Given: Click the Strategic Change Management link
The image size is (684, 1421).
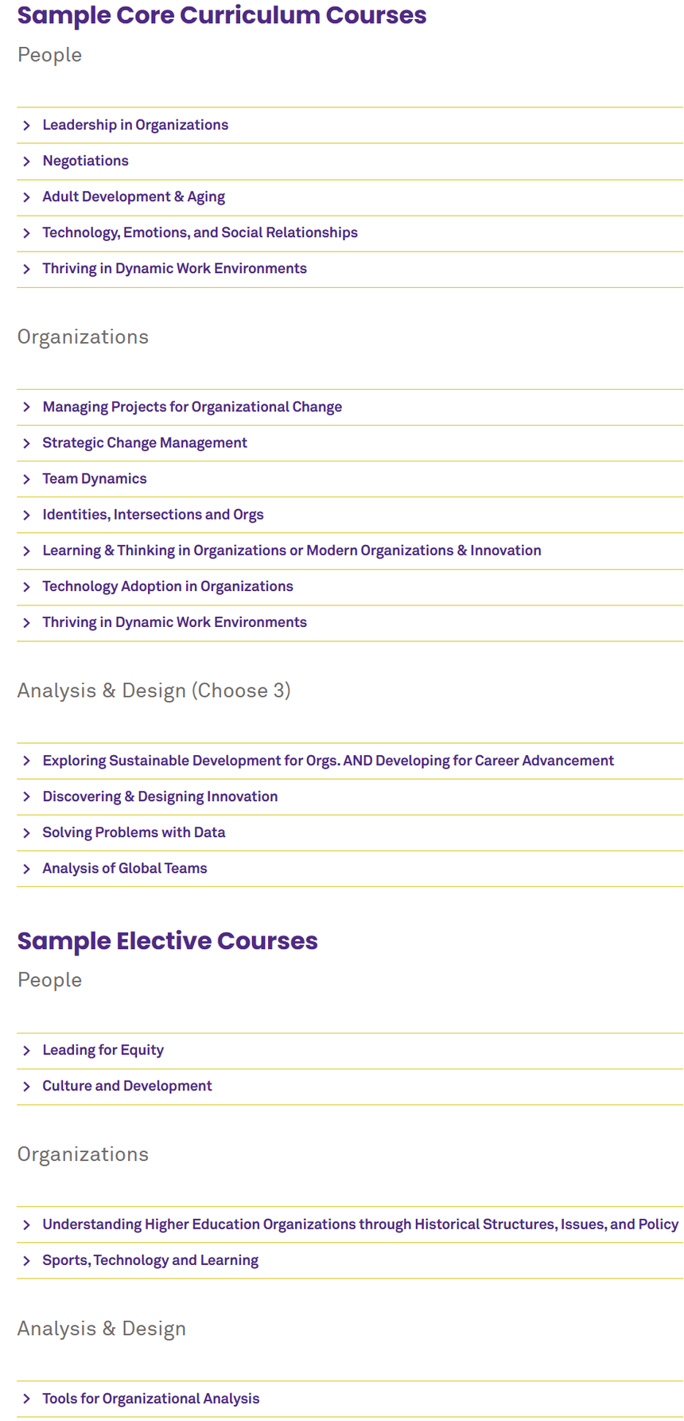Looking at the screenshot, I should 145,442.
